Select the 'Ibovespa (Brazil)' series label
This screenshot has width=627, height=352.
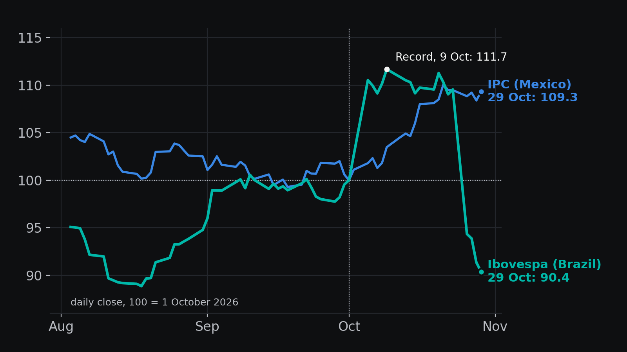544,264
